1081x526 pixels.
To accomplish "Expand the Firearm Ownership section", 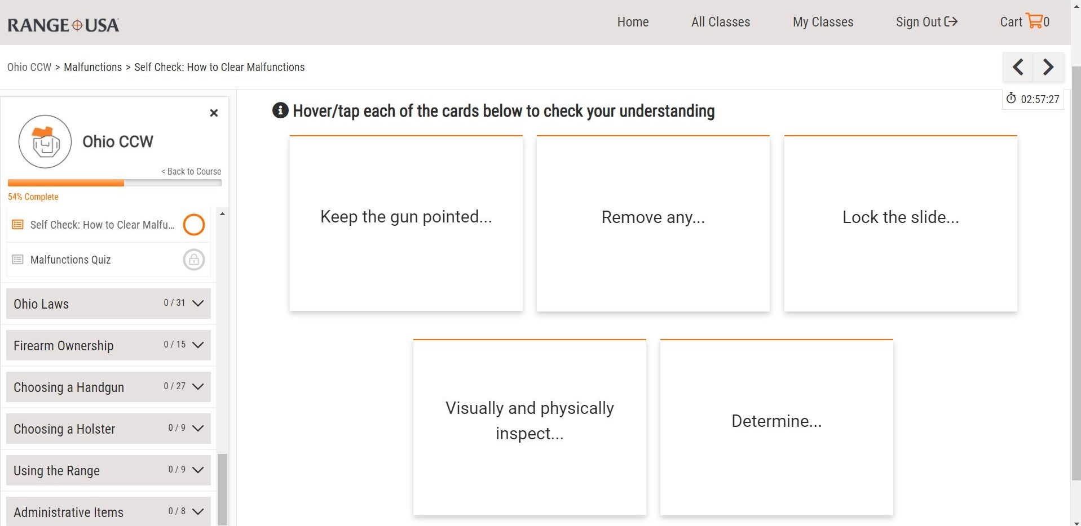I will pyautogui.click(x=197, y=345).
